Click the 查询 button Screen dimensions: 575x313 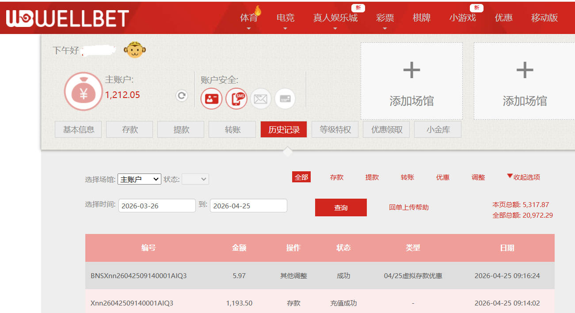[341, 207]
